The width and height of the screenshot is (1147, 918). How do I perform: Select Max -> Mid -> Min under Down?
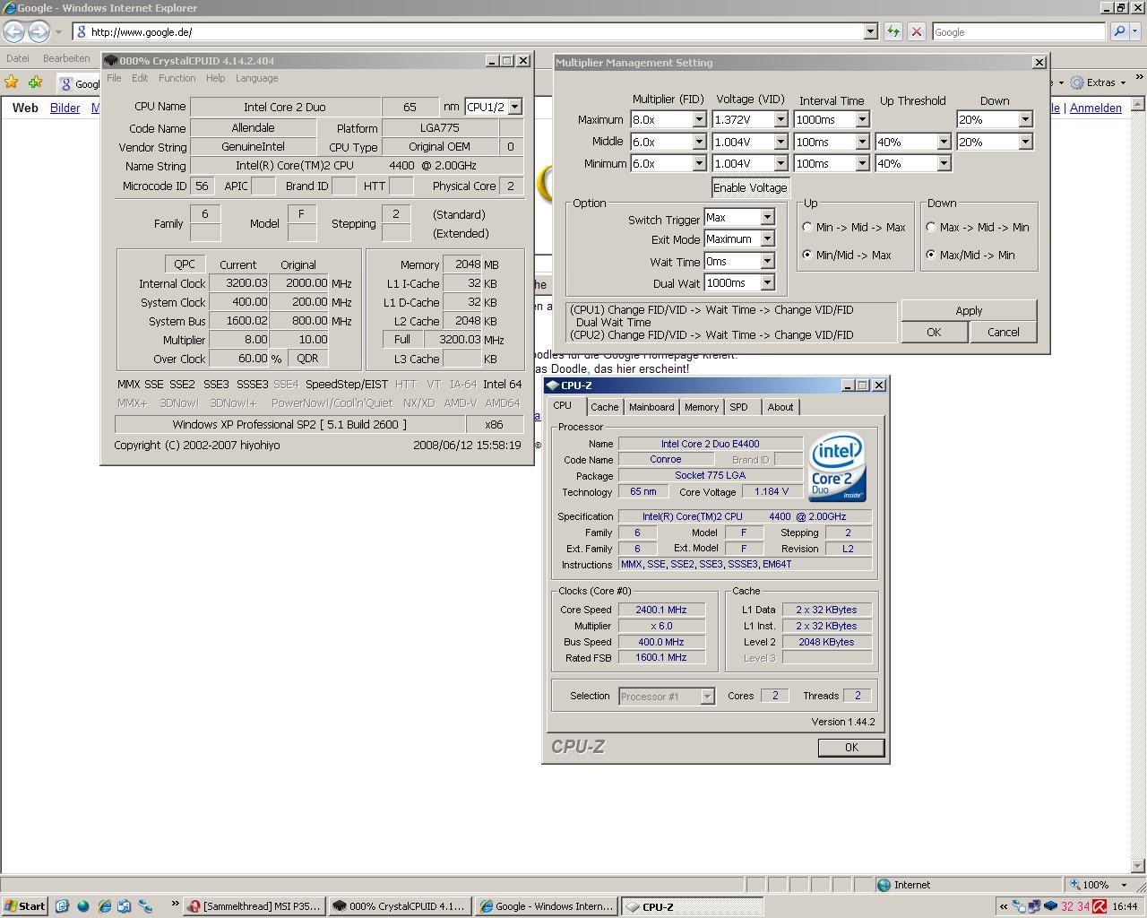[931, 227]
